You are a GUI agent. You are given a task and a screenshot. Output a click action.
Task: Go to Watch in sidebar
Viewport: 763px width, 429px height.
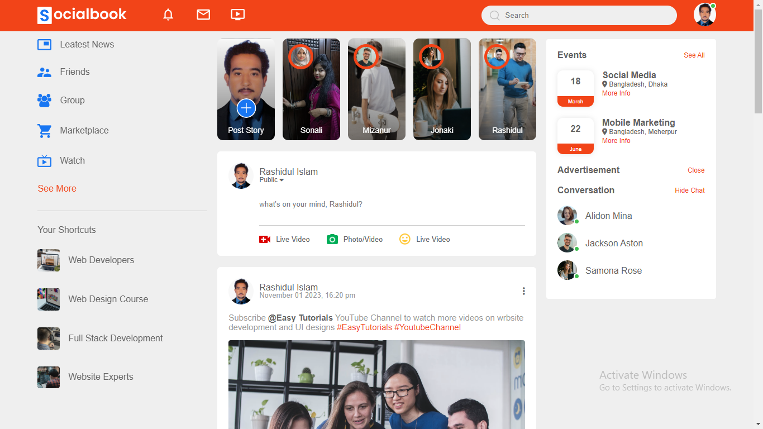[73, 161]
